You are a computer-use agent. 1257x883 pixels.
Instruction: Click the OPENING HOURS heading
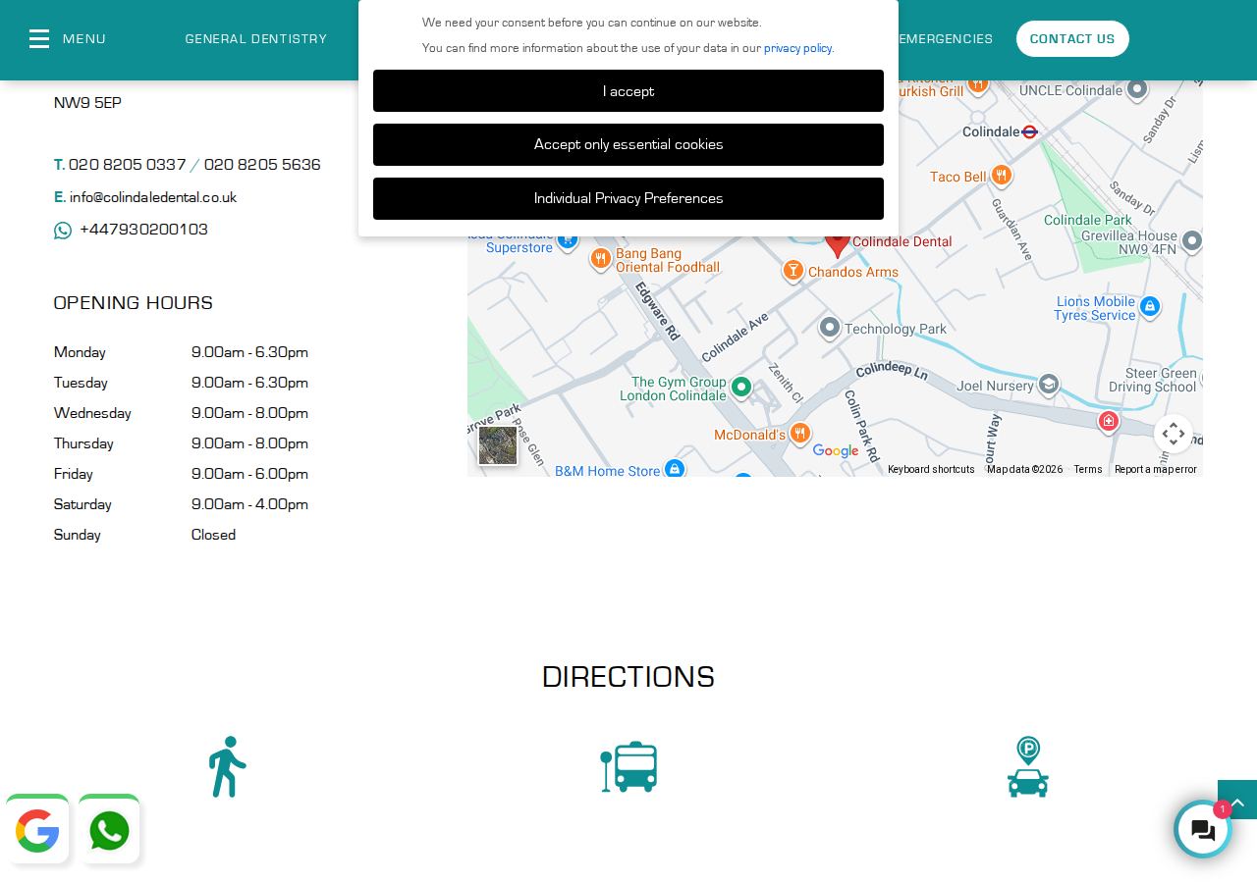click(x=134, y=302)
